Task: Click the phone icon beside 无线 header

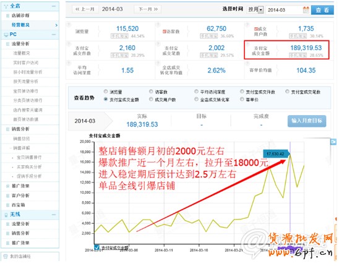Action: (x=6, y=215)
